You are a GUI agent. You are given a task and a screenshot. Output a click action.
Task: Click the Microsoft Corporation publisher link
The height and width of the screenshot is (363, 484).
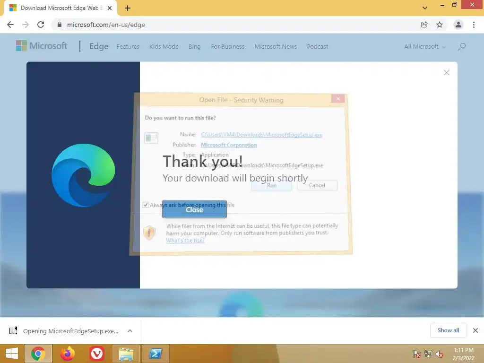tap(229, 145)
